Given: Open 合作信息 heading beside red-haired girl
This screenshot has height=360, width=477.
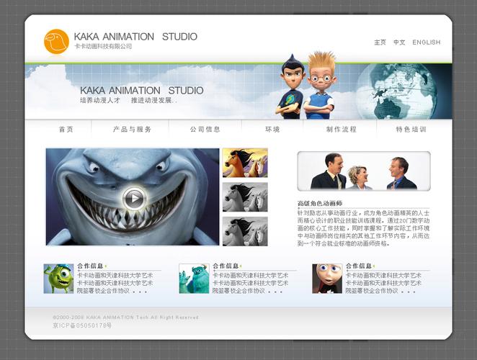Looking at the screenshot, I should [359, 266].
